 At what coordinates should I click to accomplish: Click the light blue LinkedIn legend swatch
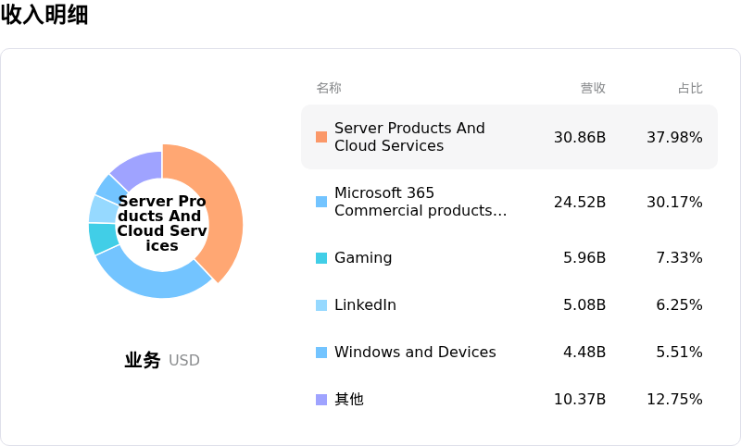pos(321,305)
